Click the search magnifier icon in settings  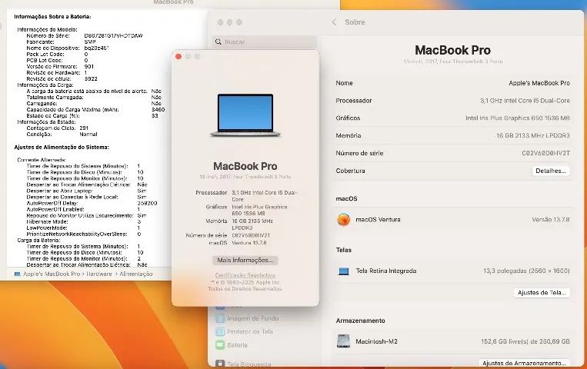coord(218,42)
